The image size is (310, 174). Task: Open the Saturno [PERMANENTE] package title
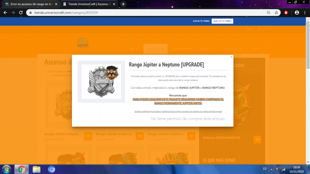click(x=221, y=137)
